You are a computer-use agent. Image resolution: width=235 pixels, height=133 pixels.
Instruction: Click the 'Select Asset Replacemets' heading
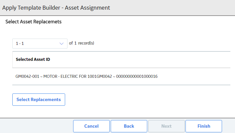point(34,22)
